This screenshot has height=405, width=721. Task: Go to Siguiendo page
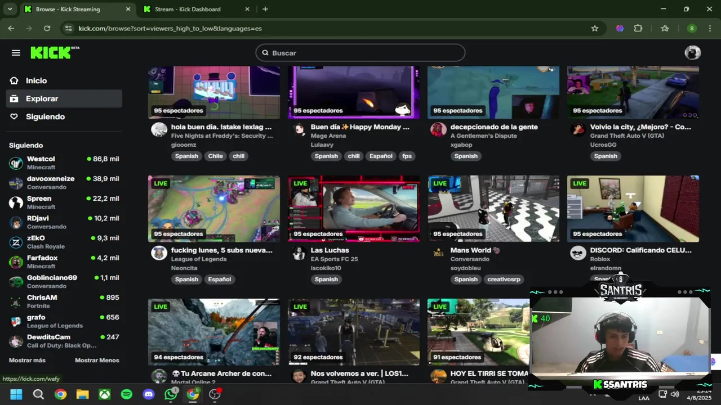(45, 116)
